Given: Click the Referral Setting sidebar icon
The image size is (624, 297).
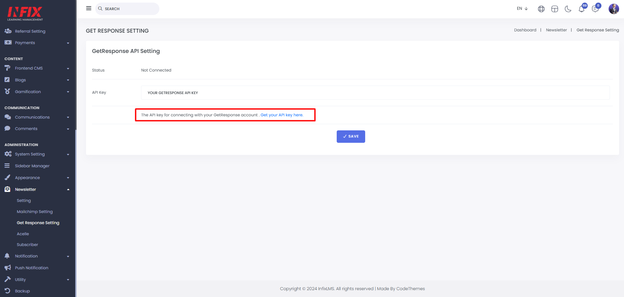Looking at the screenshot, I should pyautogui.click(x=8, y=31).
